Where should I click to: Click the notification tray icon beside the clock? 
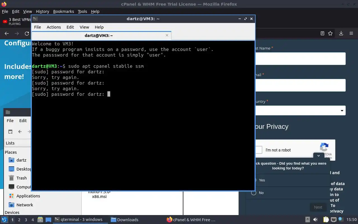click(341, 220)
